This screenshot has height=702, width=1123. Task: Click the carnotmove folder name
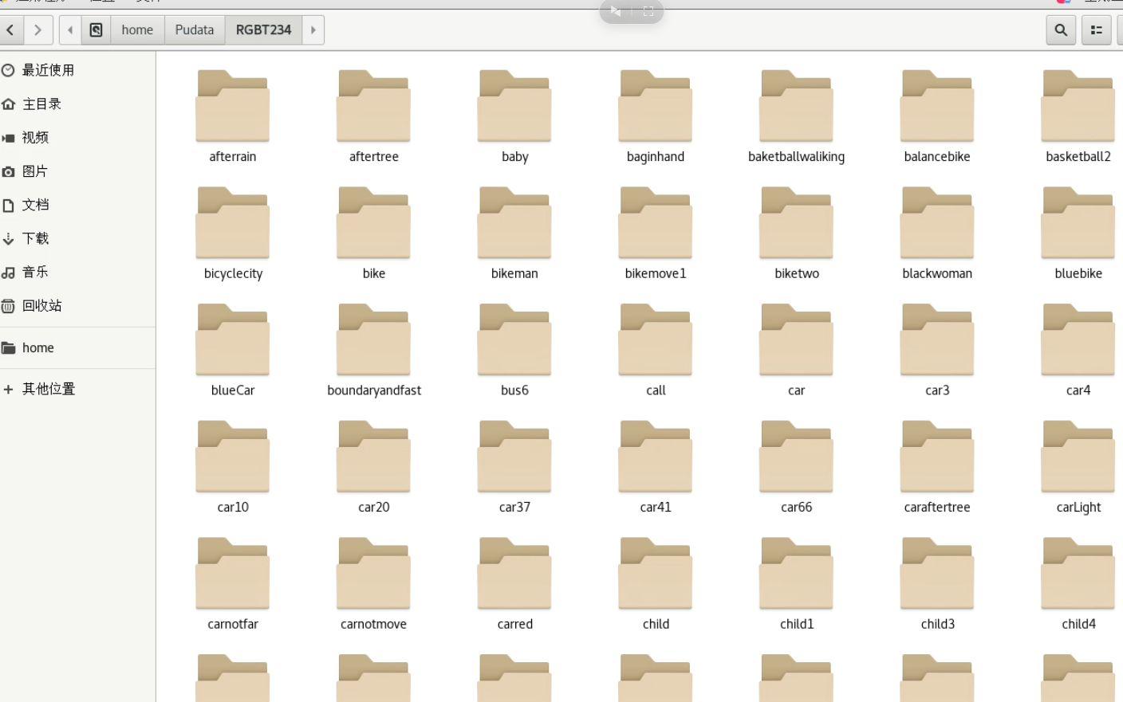(373, 625)
